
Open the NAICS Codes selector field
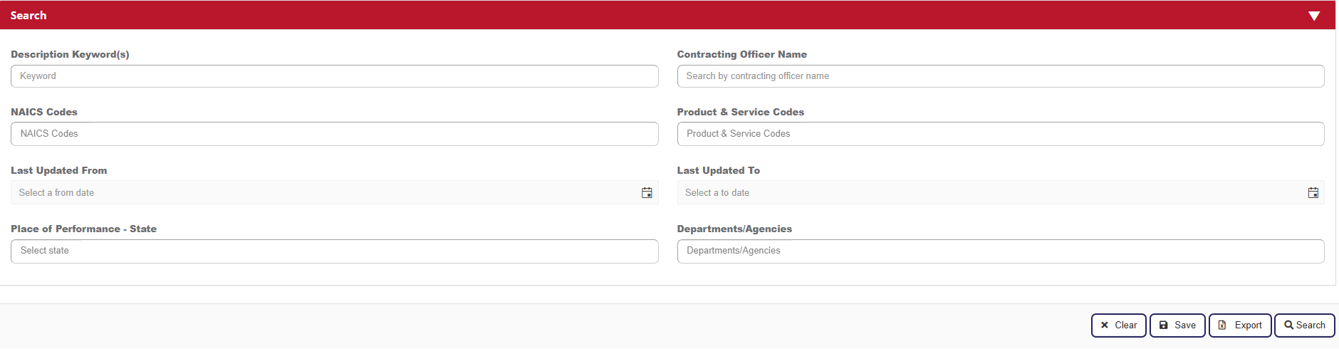[x=334, y=134]
